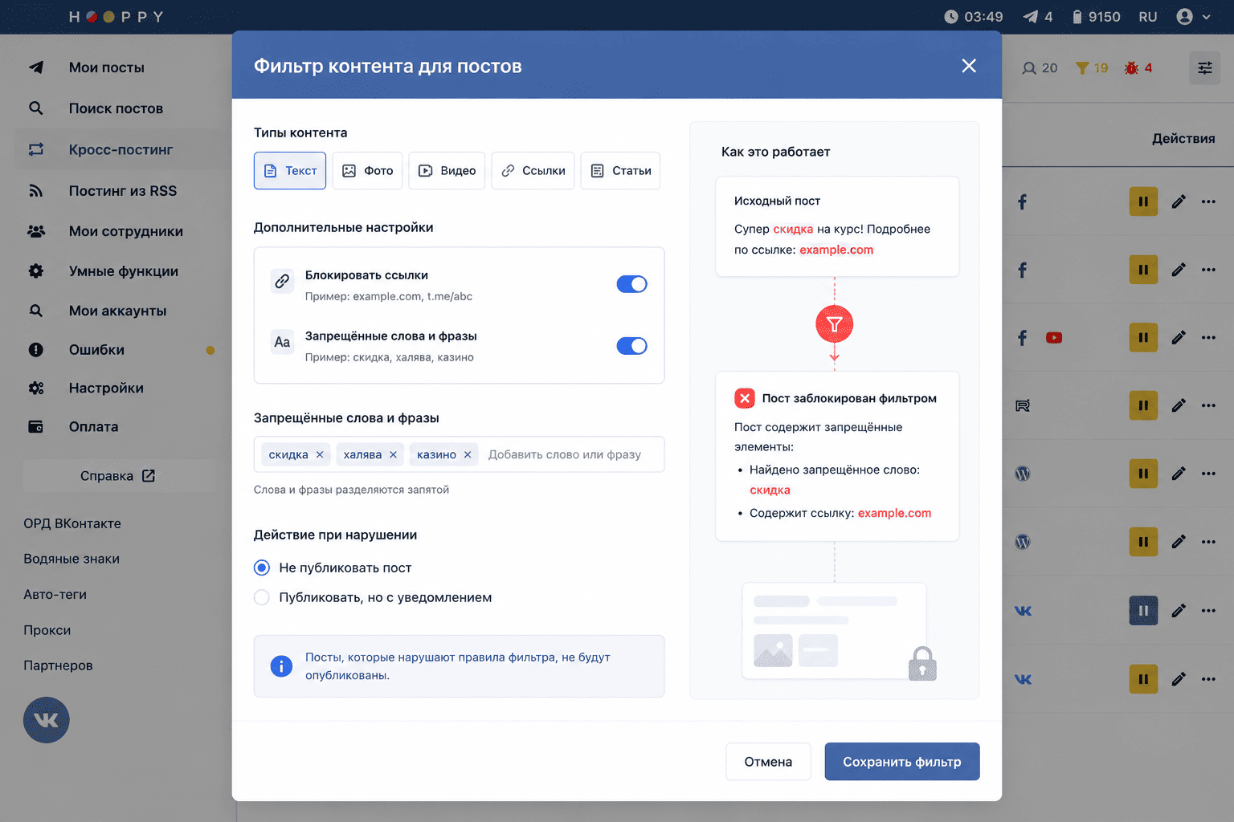Click the blue pause button in VK row
Viewport: 1234px width, 822px height.
(x=1143, y=610)
